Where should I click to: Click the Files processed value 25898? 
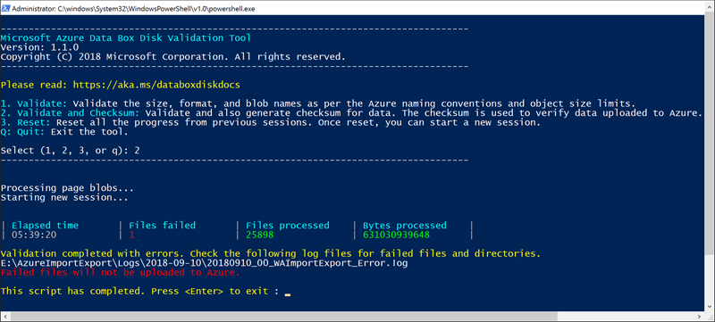pos(260,235)
